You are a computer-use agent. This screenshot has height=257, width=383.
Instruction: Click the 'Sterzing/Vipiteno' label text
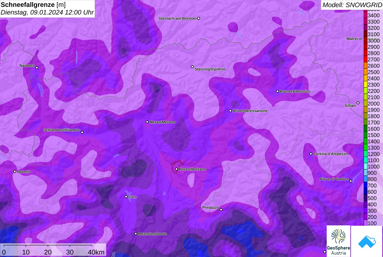point(210,69)
